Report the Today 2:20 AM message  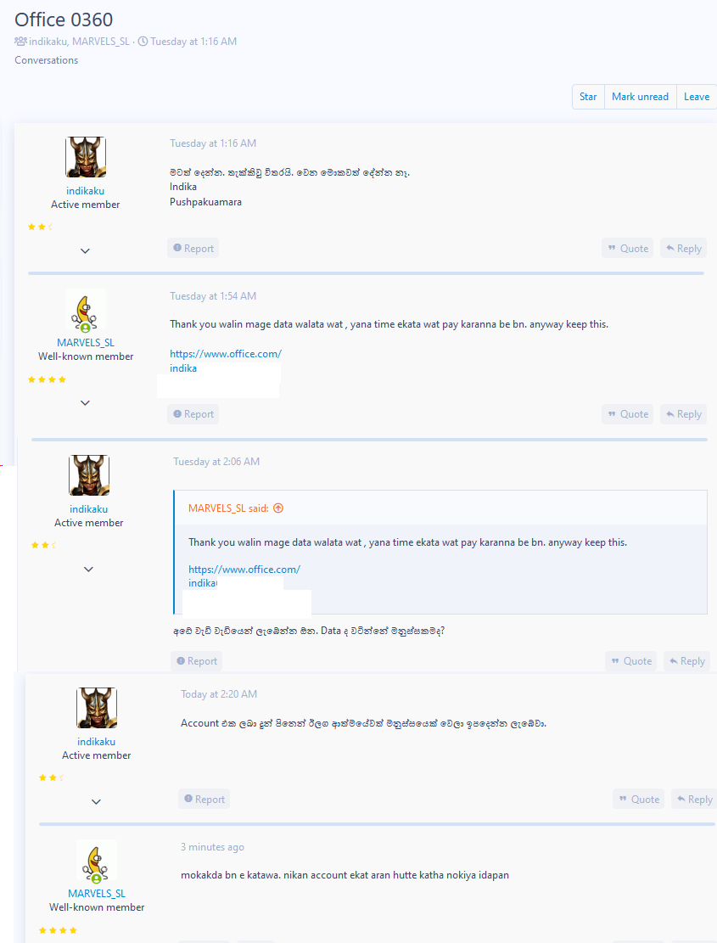204,800
